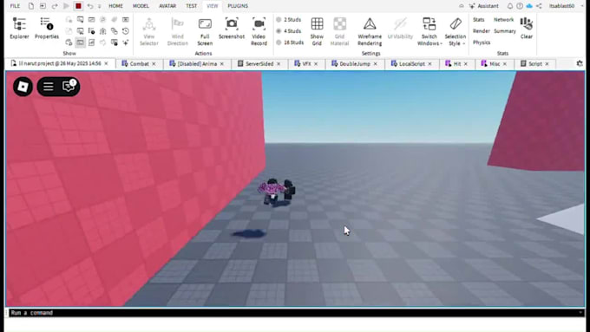
Task: Toggle Network stats display
Action: click(x=503, y=20)
